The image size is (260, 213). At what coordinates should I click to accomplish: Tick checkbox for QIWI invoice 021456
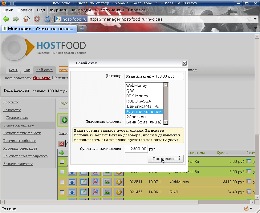tap(62, 192)
